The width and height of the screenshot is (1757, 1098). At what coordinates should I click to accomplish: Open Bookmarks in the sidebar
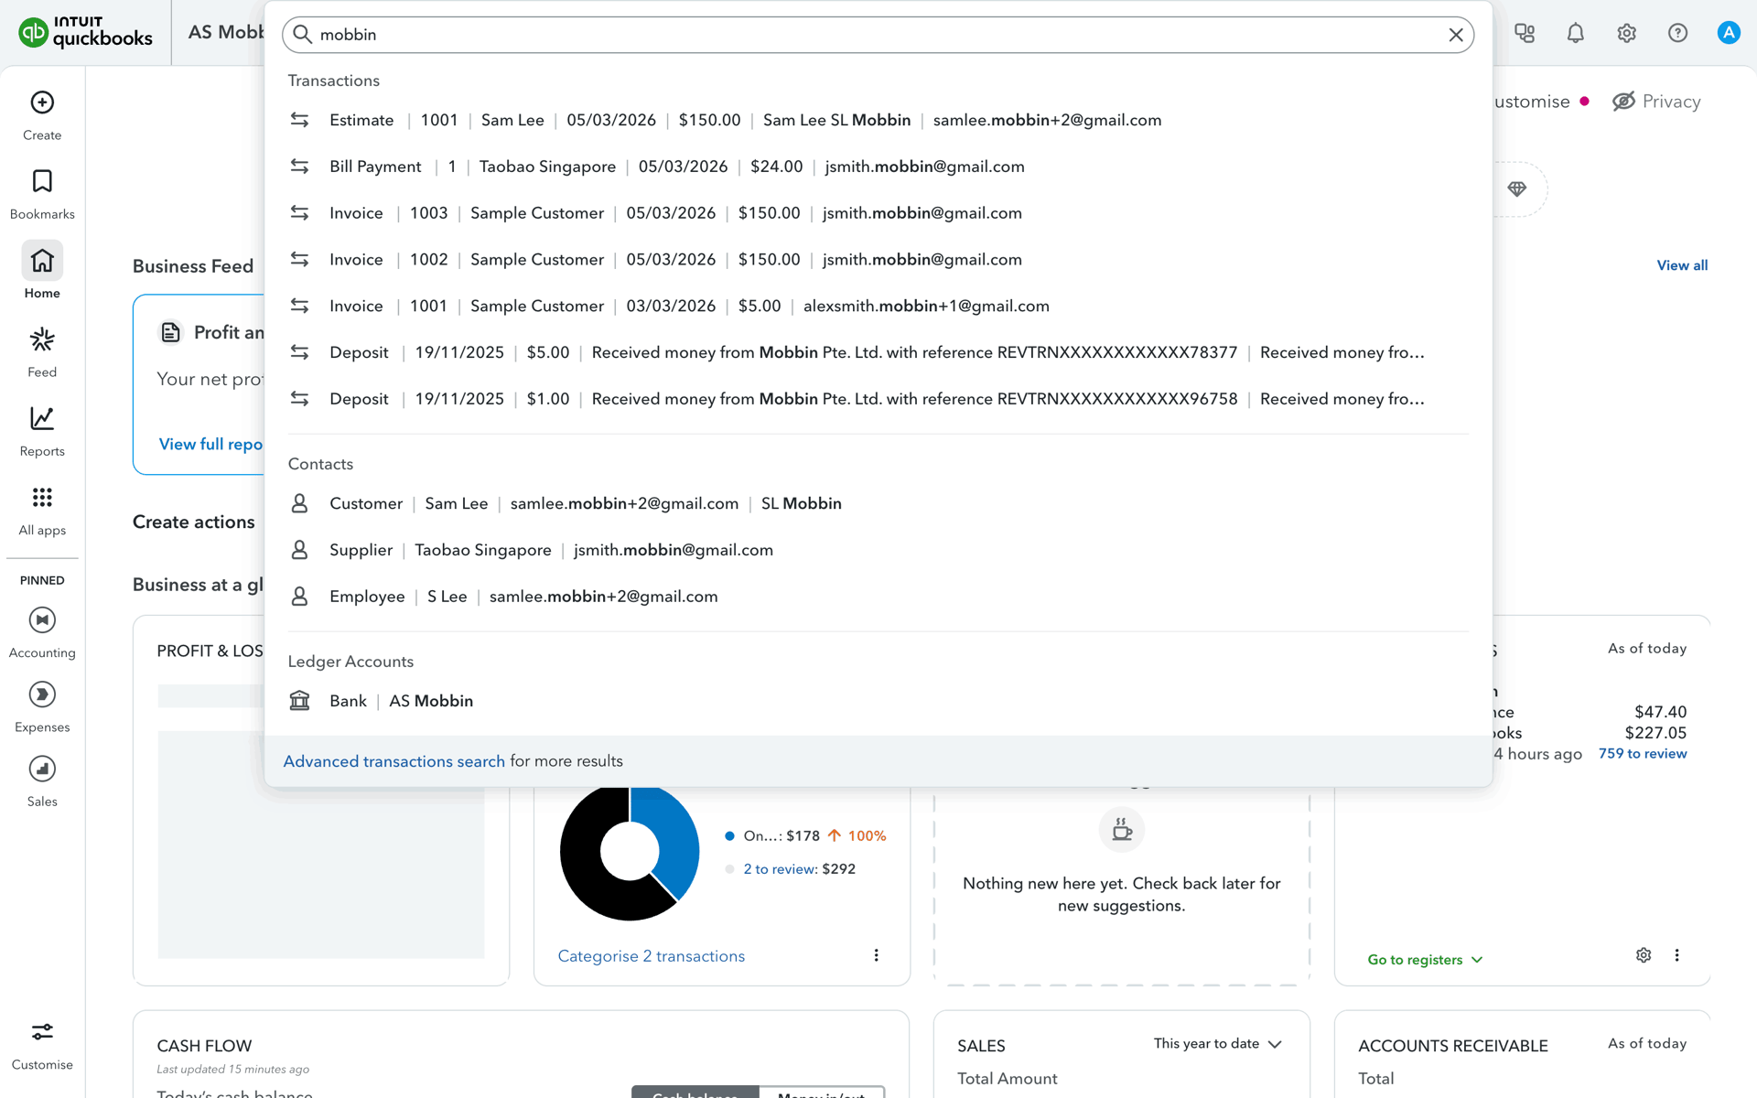pos(42,194)
